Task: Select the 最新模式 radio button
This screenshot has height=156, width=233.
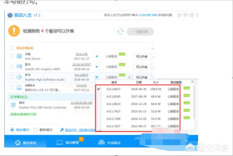Action: coord(36,130)
